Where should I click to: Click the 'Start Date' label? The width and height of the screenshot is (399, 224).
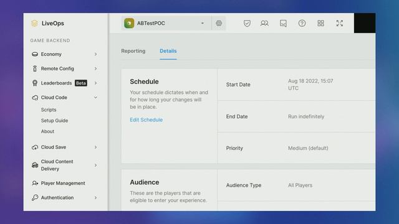click(x=238, y=85)
